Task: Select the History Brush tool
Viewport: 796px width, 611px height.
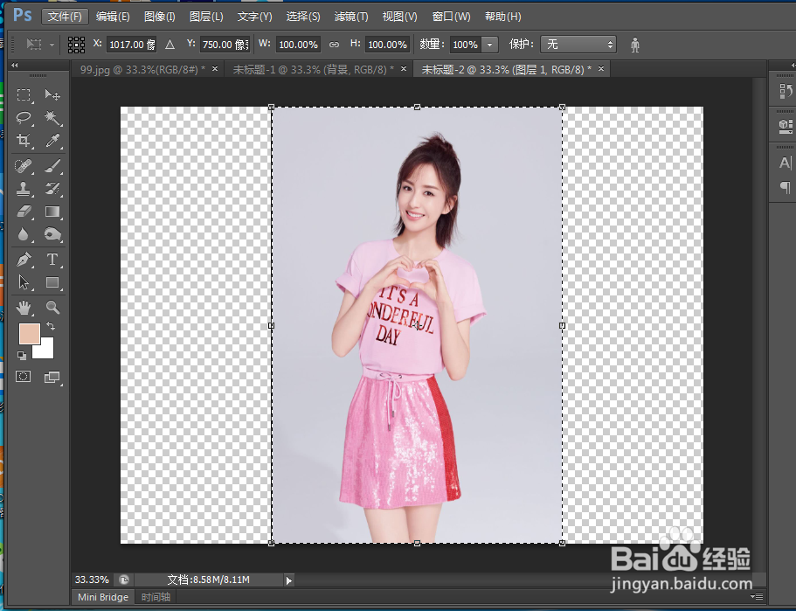Action: point(52,189)
